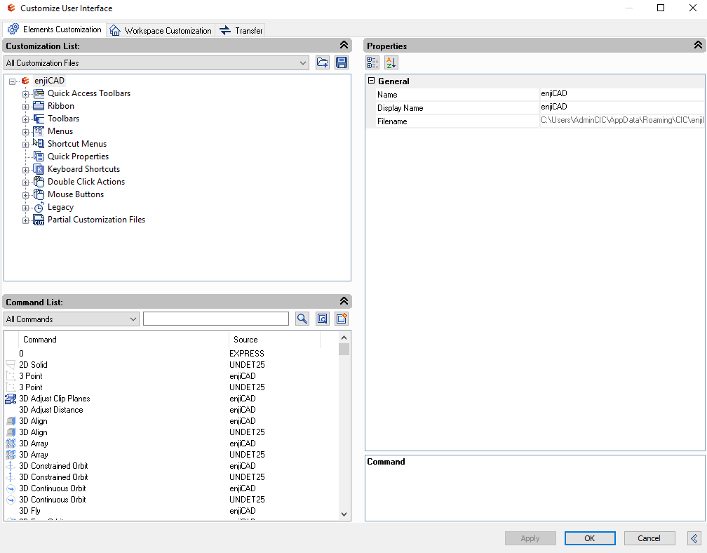The width and height of the screenshot is (707, 553).
Task: Select the Shortcut Menus tree item label
Action: tap(77, 144)
